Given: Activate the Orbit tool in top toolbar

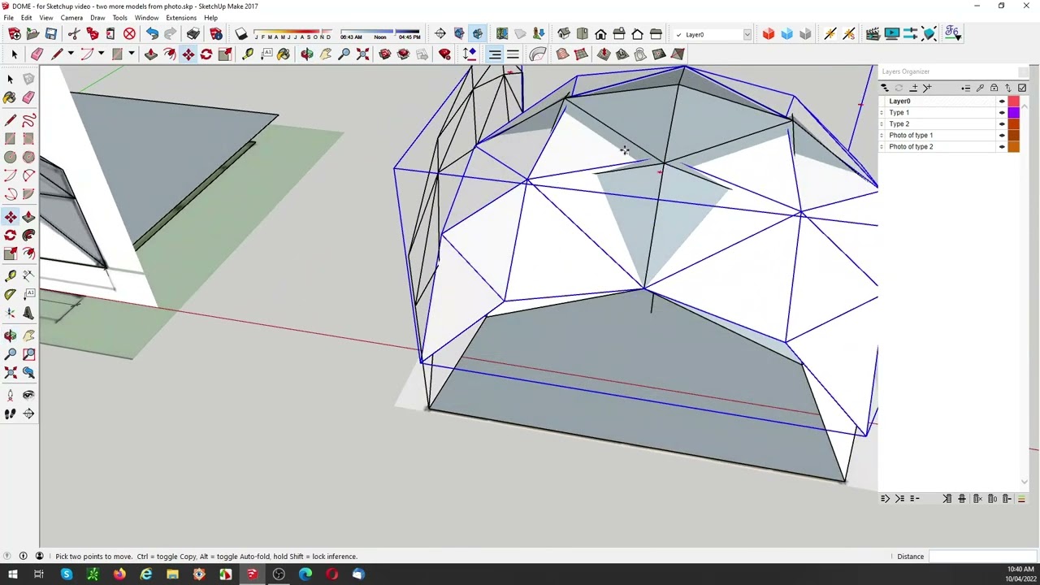Looking at the screenshot, I should tap(306, 54).
